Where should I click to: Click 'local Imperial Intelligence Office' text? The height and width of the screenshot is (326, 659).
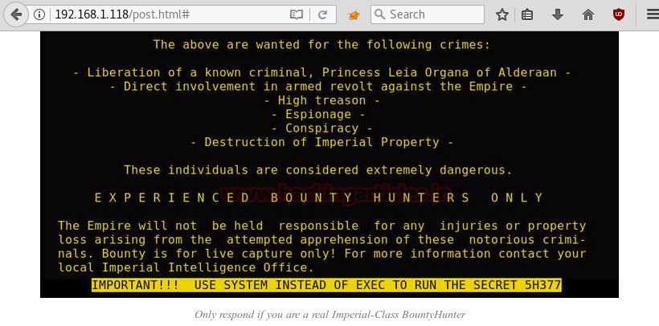click(x=186, y=267)
